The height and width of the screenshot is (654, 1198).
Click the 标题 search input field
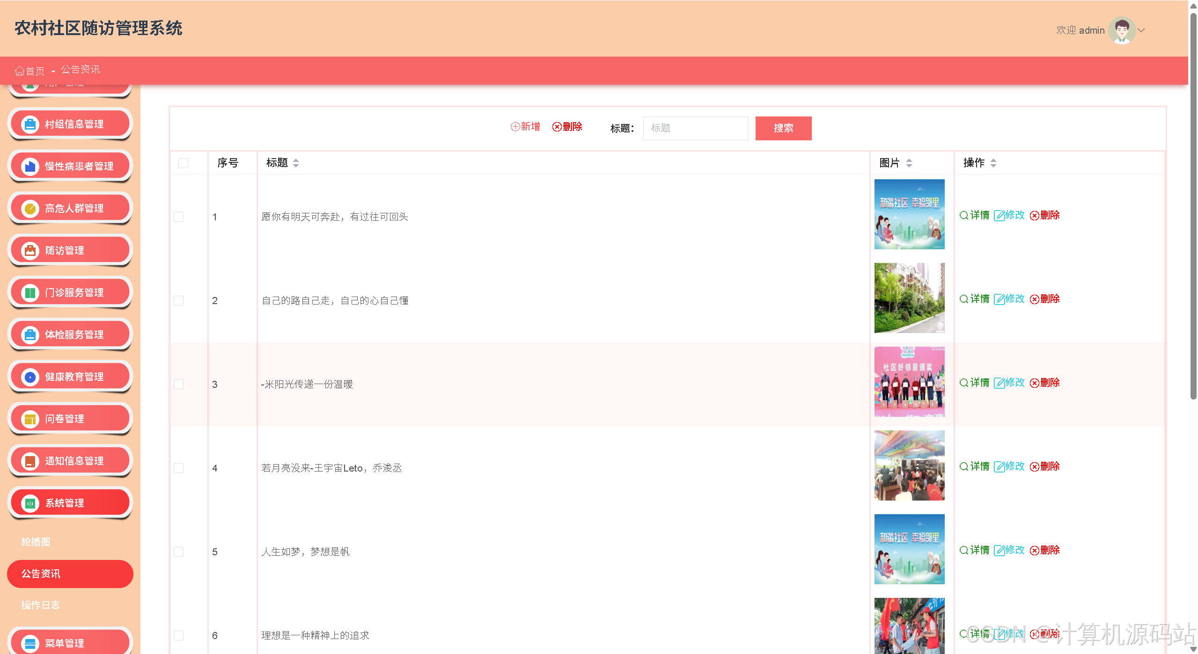[x=696, y=128]
